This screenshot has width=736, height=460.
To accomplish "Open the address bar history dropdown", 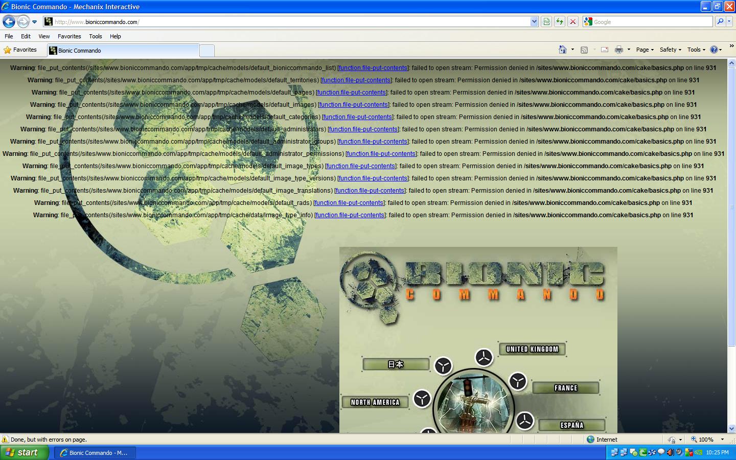I will click(534, 21).
